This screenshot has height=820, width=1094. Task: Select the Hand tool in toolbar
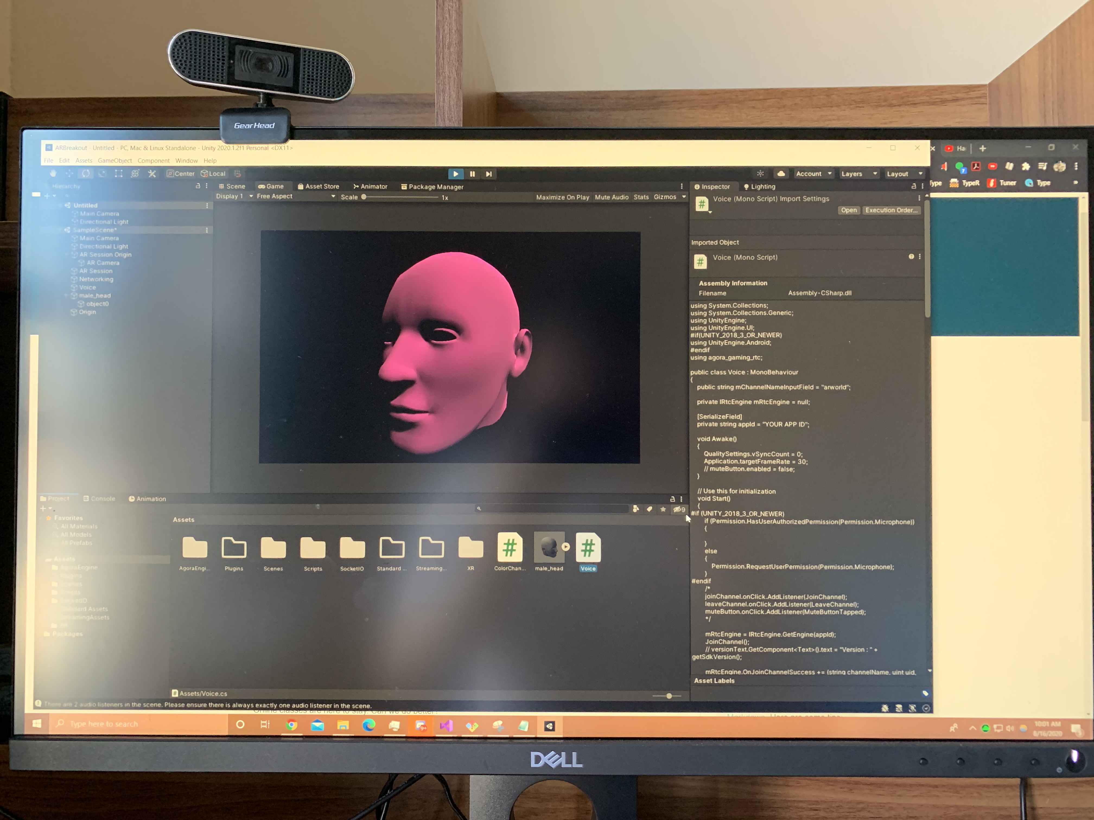point(53,174)
